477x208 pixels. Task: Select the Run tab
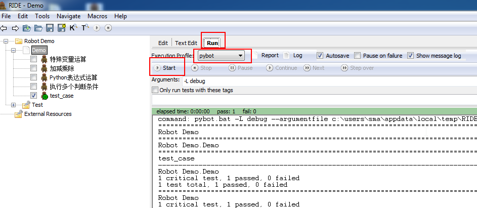click(212, 43)
